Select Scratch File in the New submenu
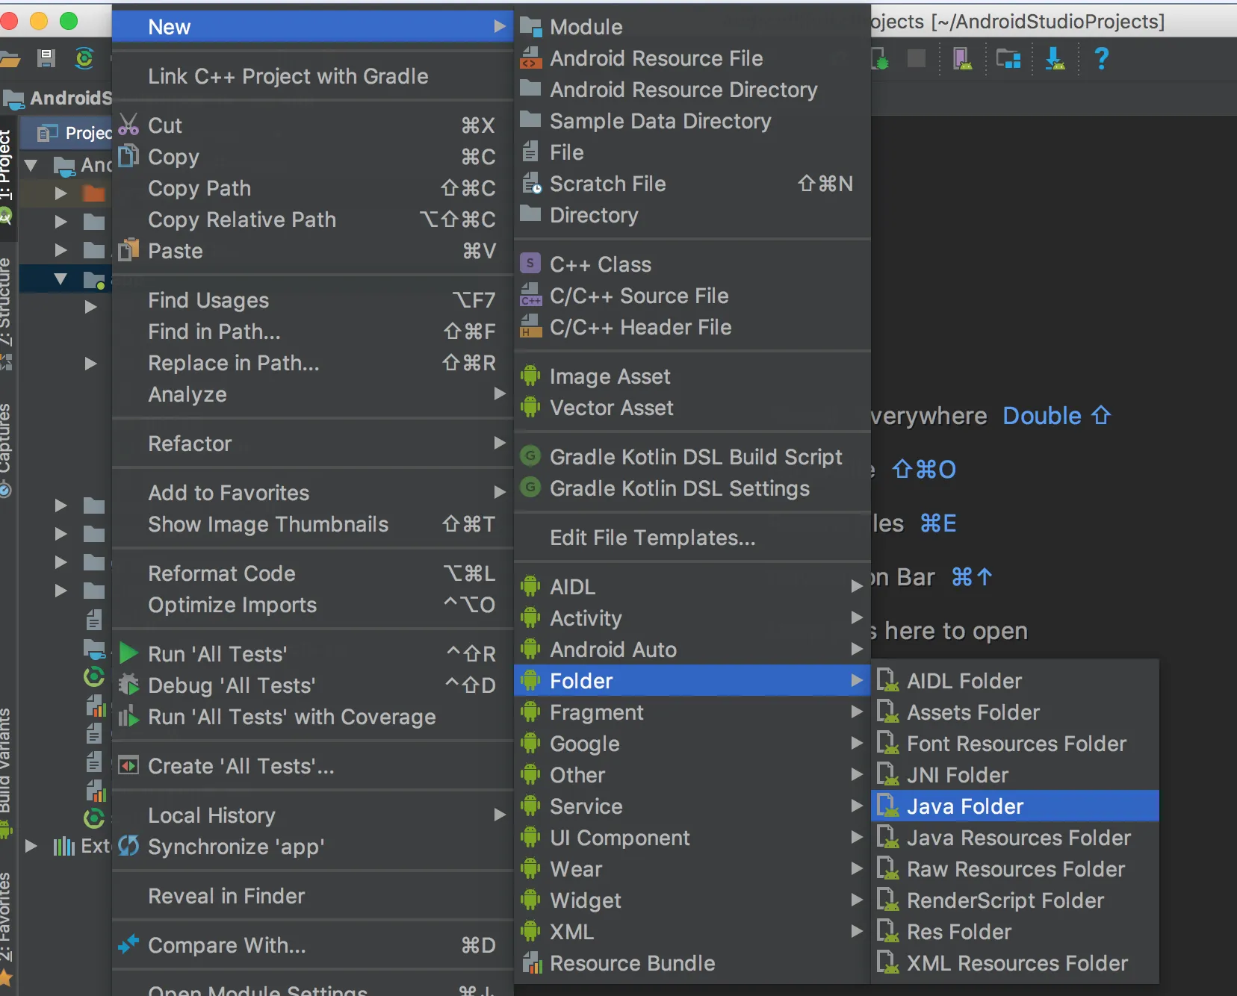Viewport: 1237px width, 996px height. (x=692, y=184)
